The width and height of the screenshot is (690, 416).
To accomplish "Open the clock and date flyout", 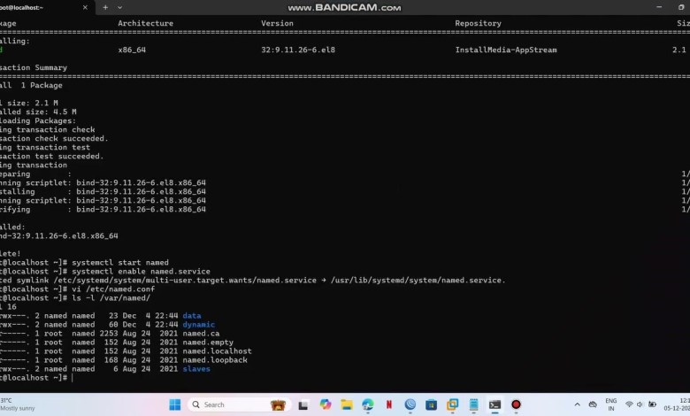I will [x=677, y=404].
